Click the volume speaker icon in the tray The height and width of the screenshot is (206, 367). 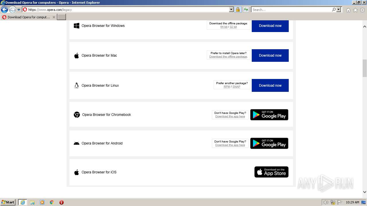pyautogui.click(x=326, y=202)
